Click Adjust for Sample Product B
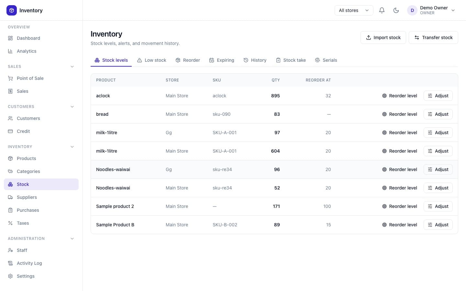The height and width of the screenshot is (291, 466). coord(438,225)
